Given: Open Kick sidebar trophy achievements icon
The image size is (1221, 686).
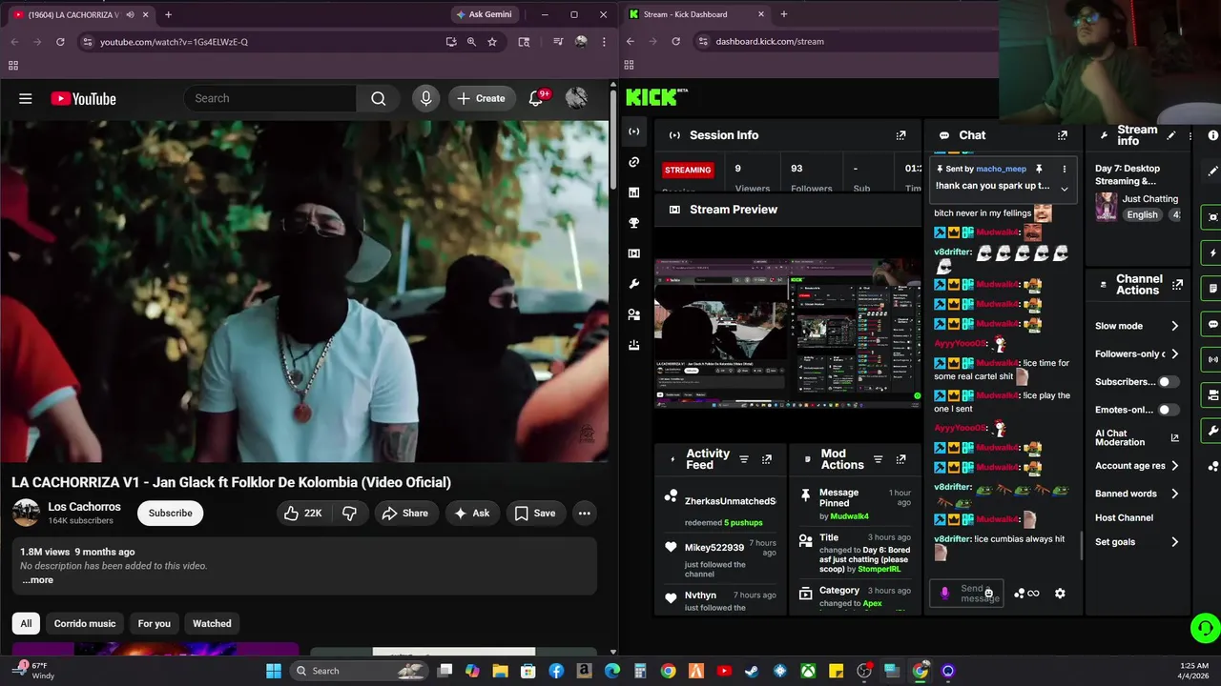Looking at the screenshot, I should pos(633,223).
